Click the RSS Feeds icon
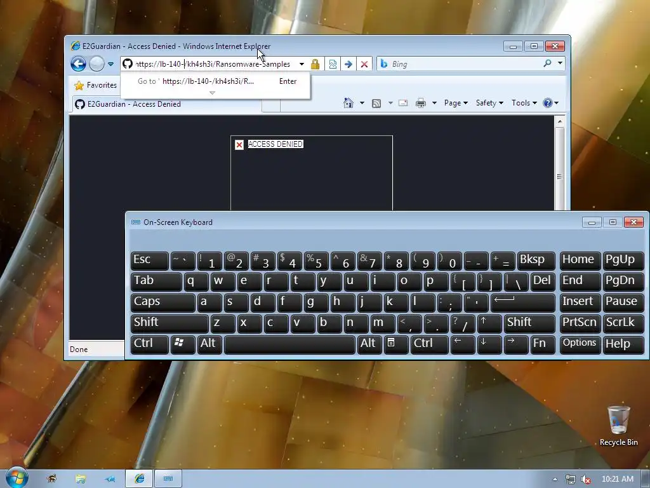Screen dimensions: 650x488 pos(376,104)
